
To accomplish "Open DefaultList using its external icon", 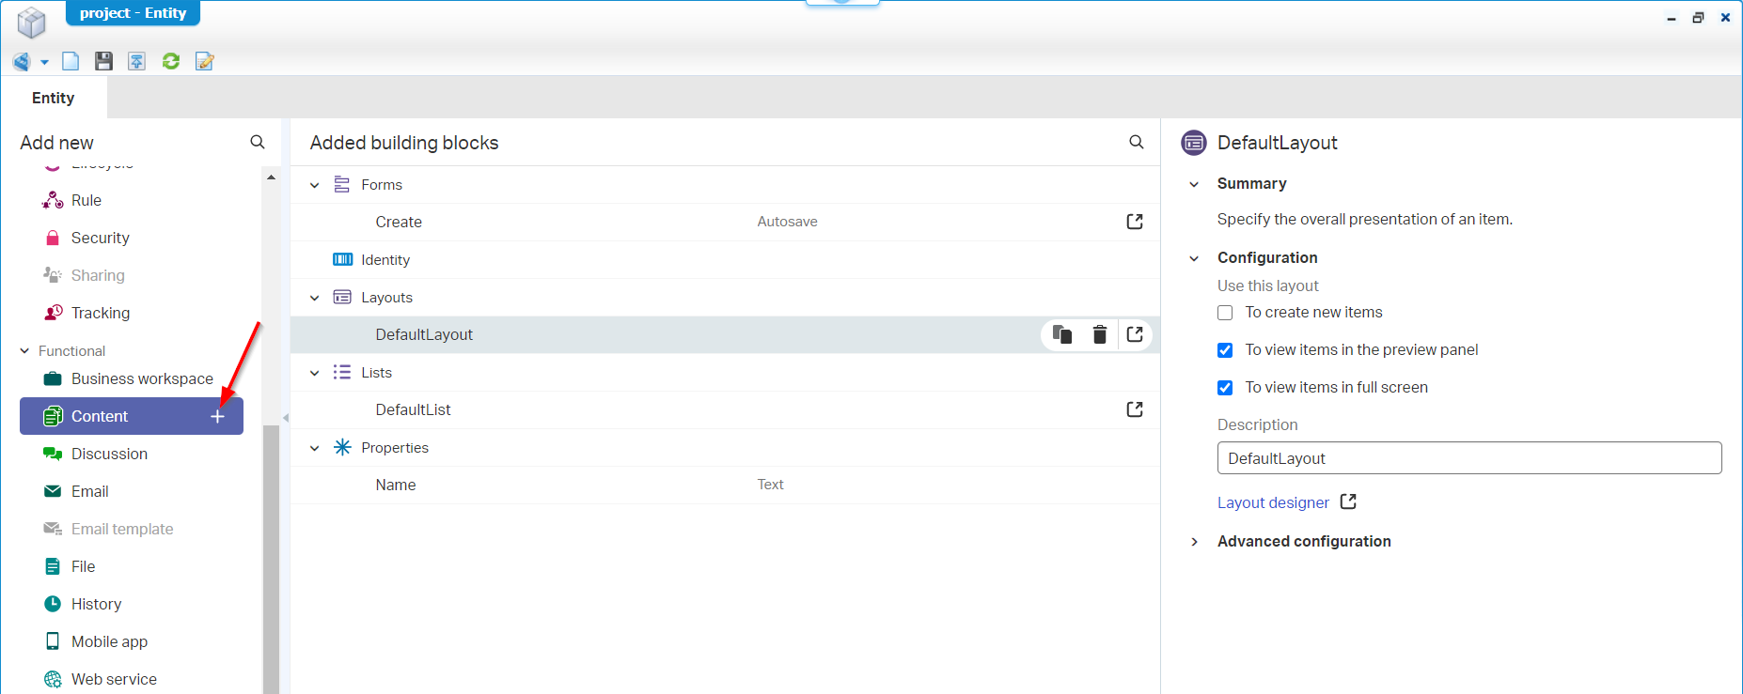I will [1135, 409].
